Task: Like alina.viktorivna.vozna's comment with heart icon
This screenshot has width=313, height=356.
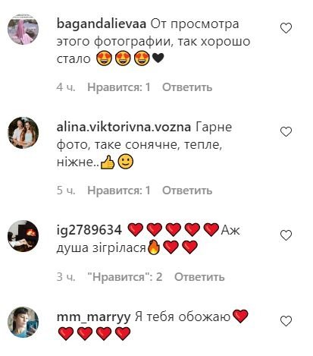Action: click(x=286, y=132)
